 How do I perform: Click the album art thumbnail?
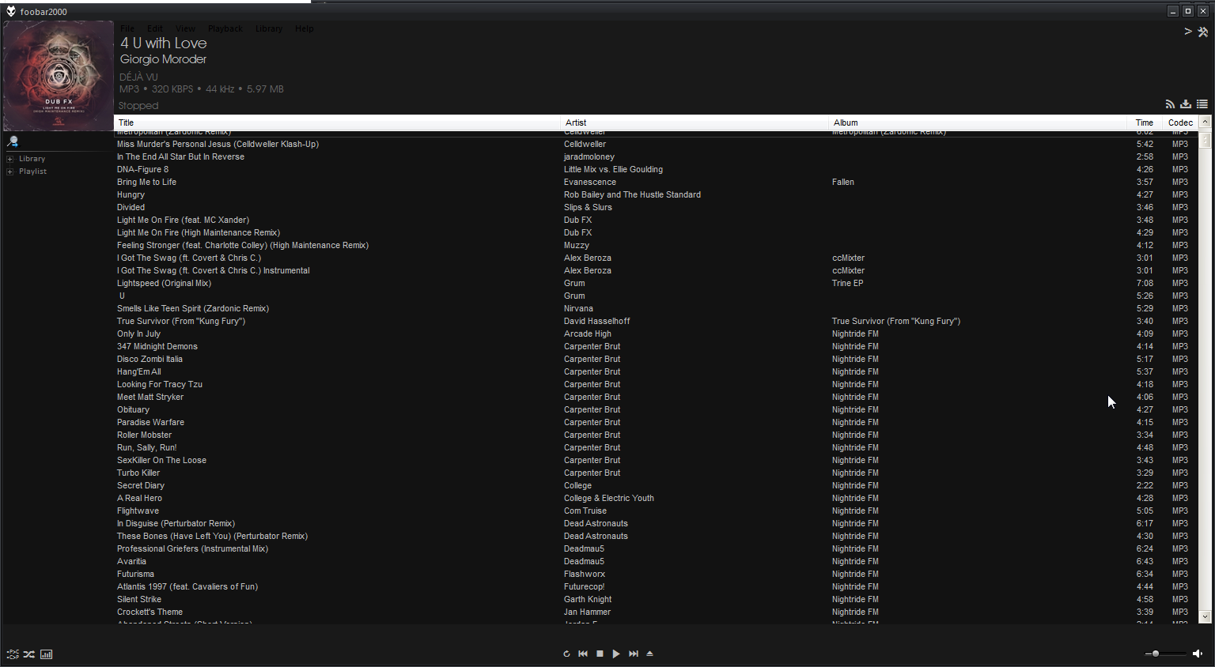pos(58,76)
